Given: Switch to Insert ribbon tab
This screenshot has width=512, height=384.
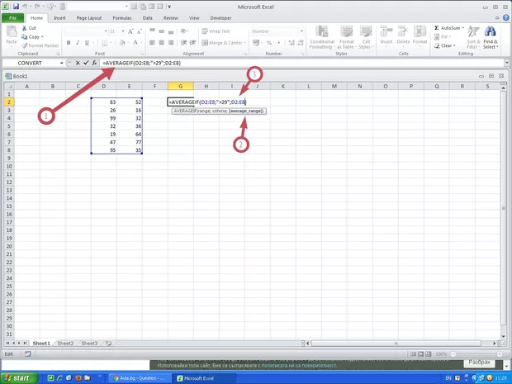Looking at the screenshot, I should point(59,18).
